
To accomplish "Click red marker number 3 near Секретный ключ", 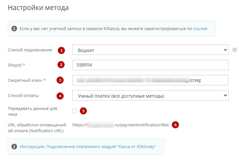I will (60, 80).
